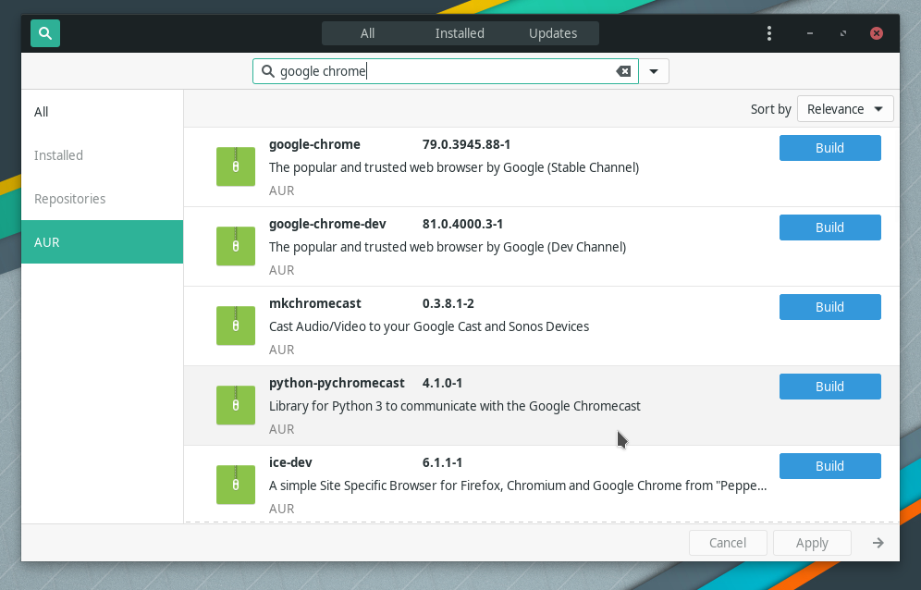
Task: Maximize the package manager window
Action: coord(843,33)
